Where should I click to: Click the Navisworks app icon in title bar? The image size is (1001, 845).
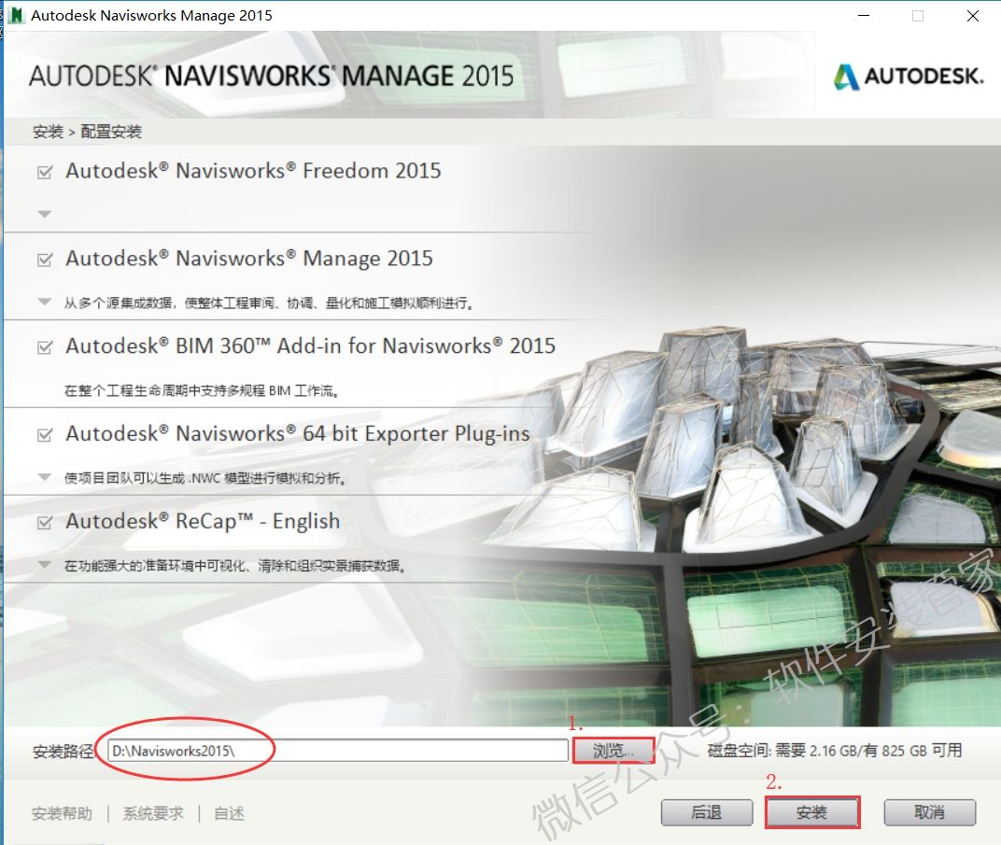pyautogui.click(x=15, y=16)
